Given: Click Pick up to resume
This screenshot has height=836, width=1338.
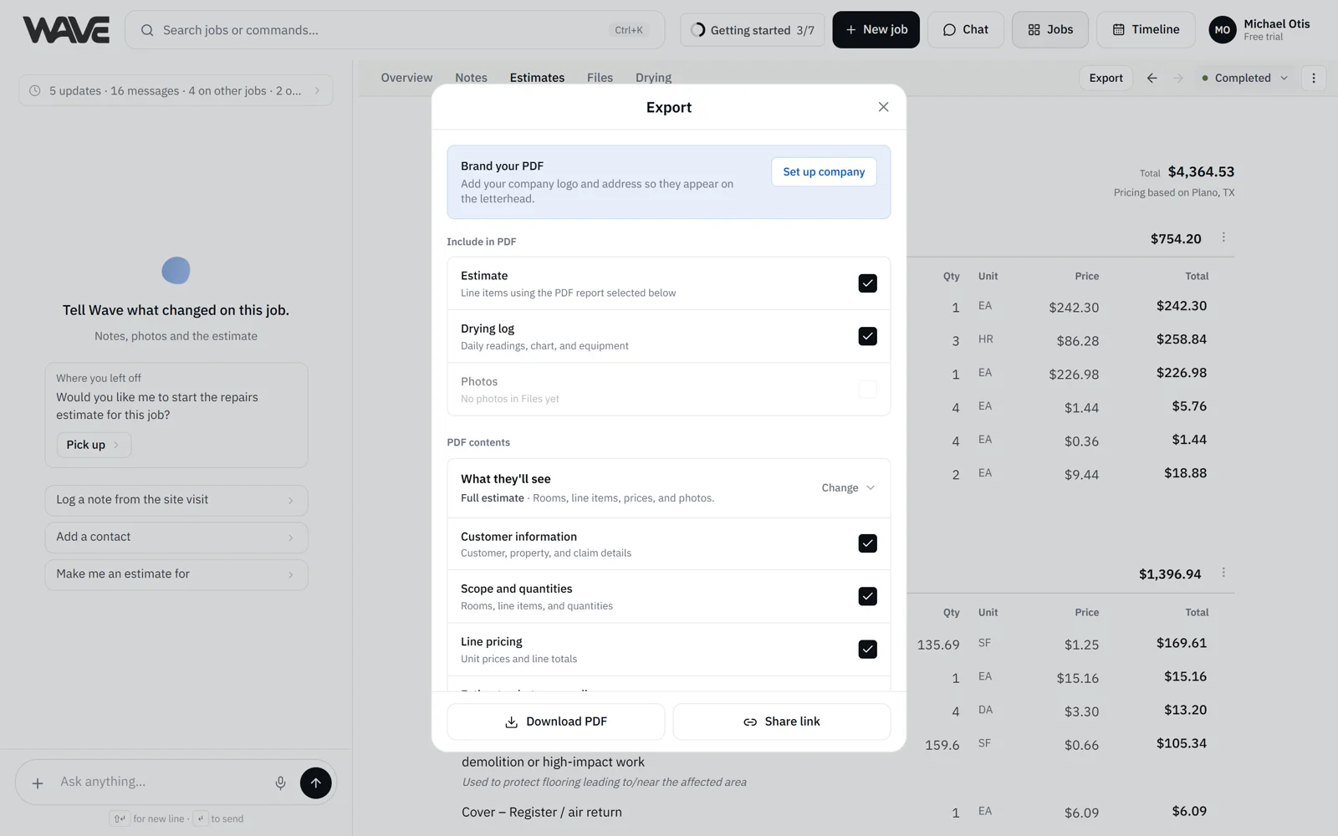Looking at the screenshot, I should [94, 445].
